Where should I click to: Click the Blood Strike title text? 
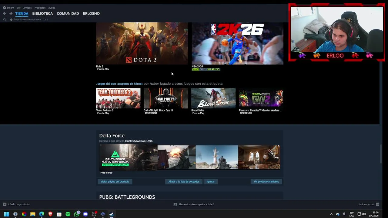click(x=198, y=111)
